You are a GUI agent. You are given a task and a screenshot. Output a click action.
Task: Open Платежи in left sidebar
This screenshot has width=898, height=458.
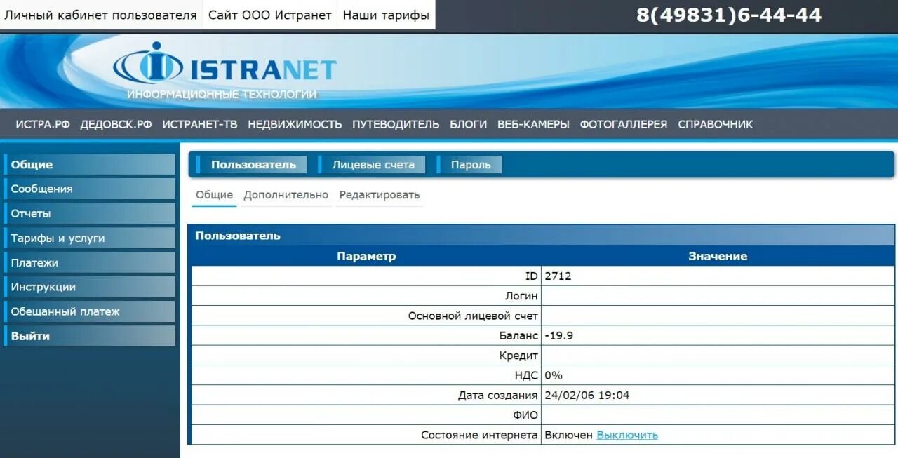click(x=89, y=263)
